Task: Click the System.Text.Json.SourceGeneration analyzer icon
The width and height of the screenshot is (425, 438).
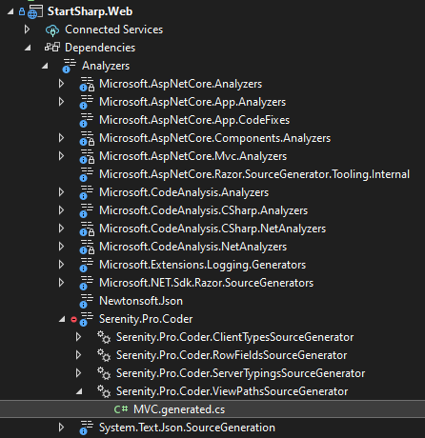Action: click(87, 428)
